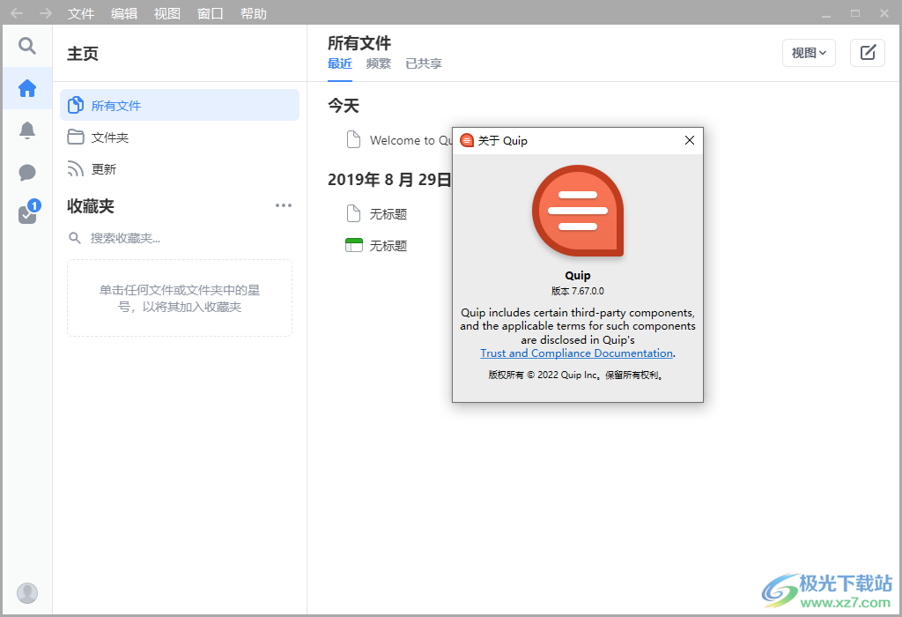902x617 pixels.
Task: Close the 关于 Quip dialog
Action: click(690, 140)
